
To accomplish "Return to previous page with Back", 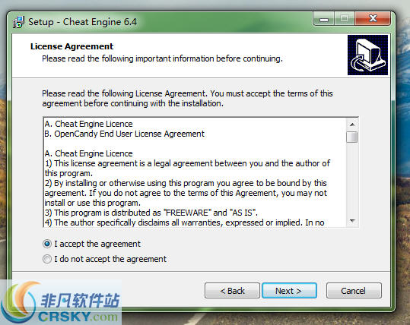I will point(232,291).
